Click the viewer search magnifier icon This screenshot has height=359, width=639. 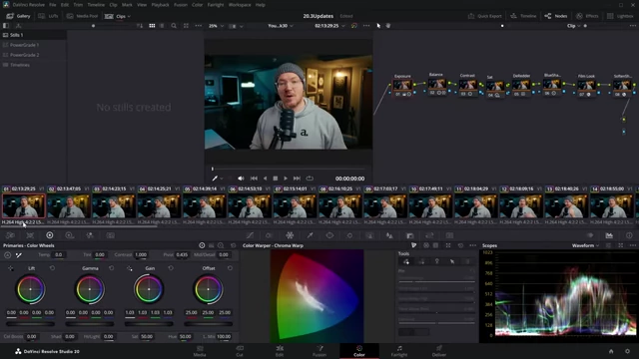[174, 26]
